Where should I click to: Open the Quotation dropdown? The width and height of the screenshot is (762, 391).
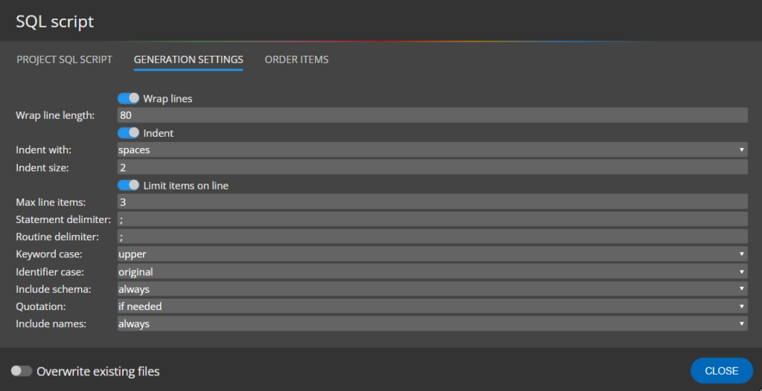point(432,306)
